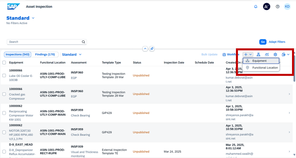The image size is (296, 158).
Task: Click the INSP.939 assessment cell
Action: click(x=77, y=147)
